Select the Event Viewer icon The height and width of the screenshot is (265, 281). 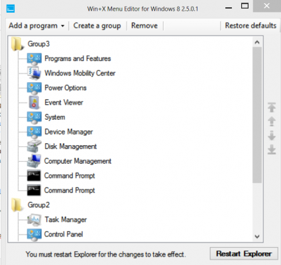pyautogui.click(x=34, y=103)
